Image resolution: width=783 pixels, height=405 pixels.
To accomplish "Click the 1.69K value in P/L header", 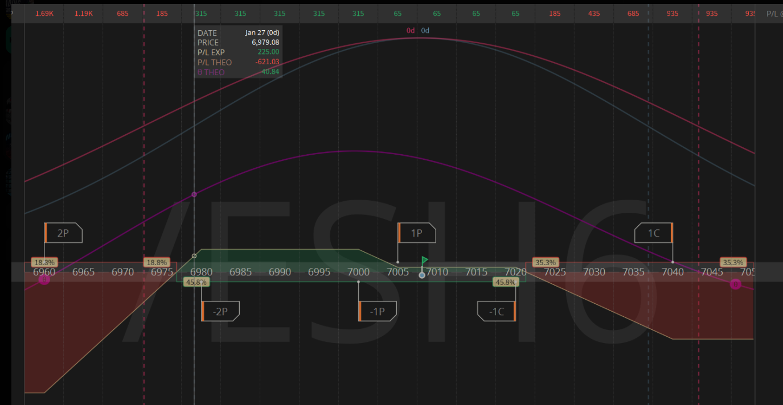I will 44,13.
